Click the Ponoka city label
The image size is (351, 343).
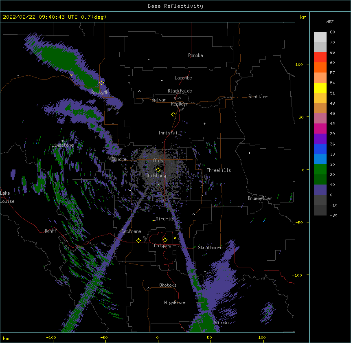195,55
